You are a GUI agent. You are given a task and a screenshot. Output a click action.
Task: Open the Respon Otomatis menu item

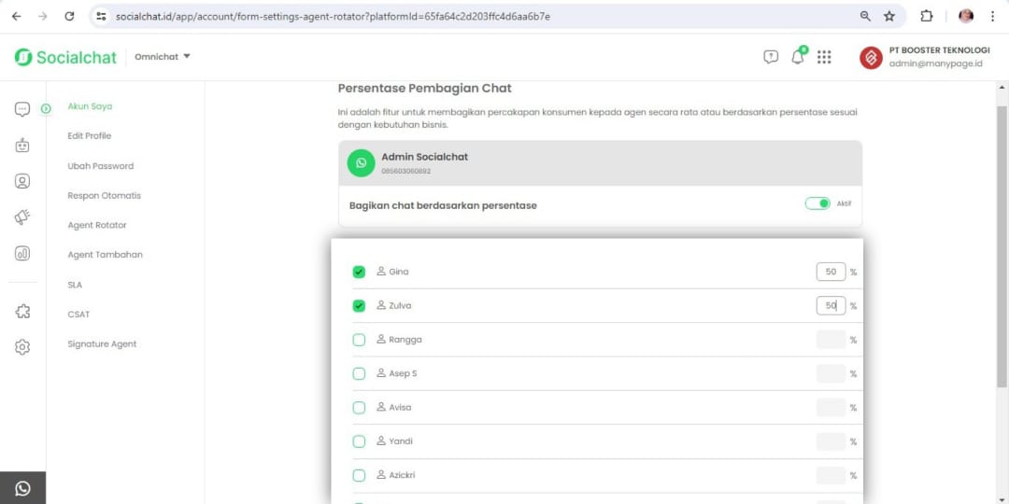tap(105, 196)
